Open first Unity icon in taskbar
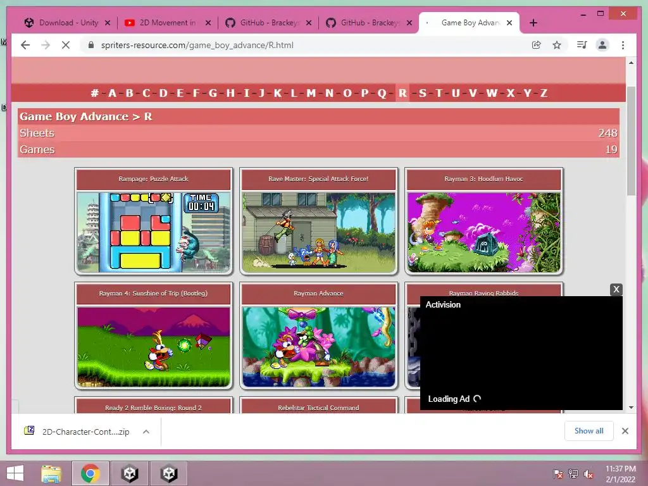The image size is (648, 486). point(129,473)
